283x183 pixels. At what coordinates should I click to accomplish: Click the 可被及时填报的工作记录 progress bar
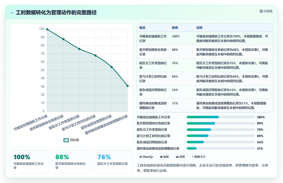221,117
